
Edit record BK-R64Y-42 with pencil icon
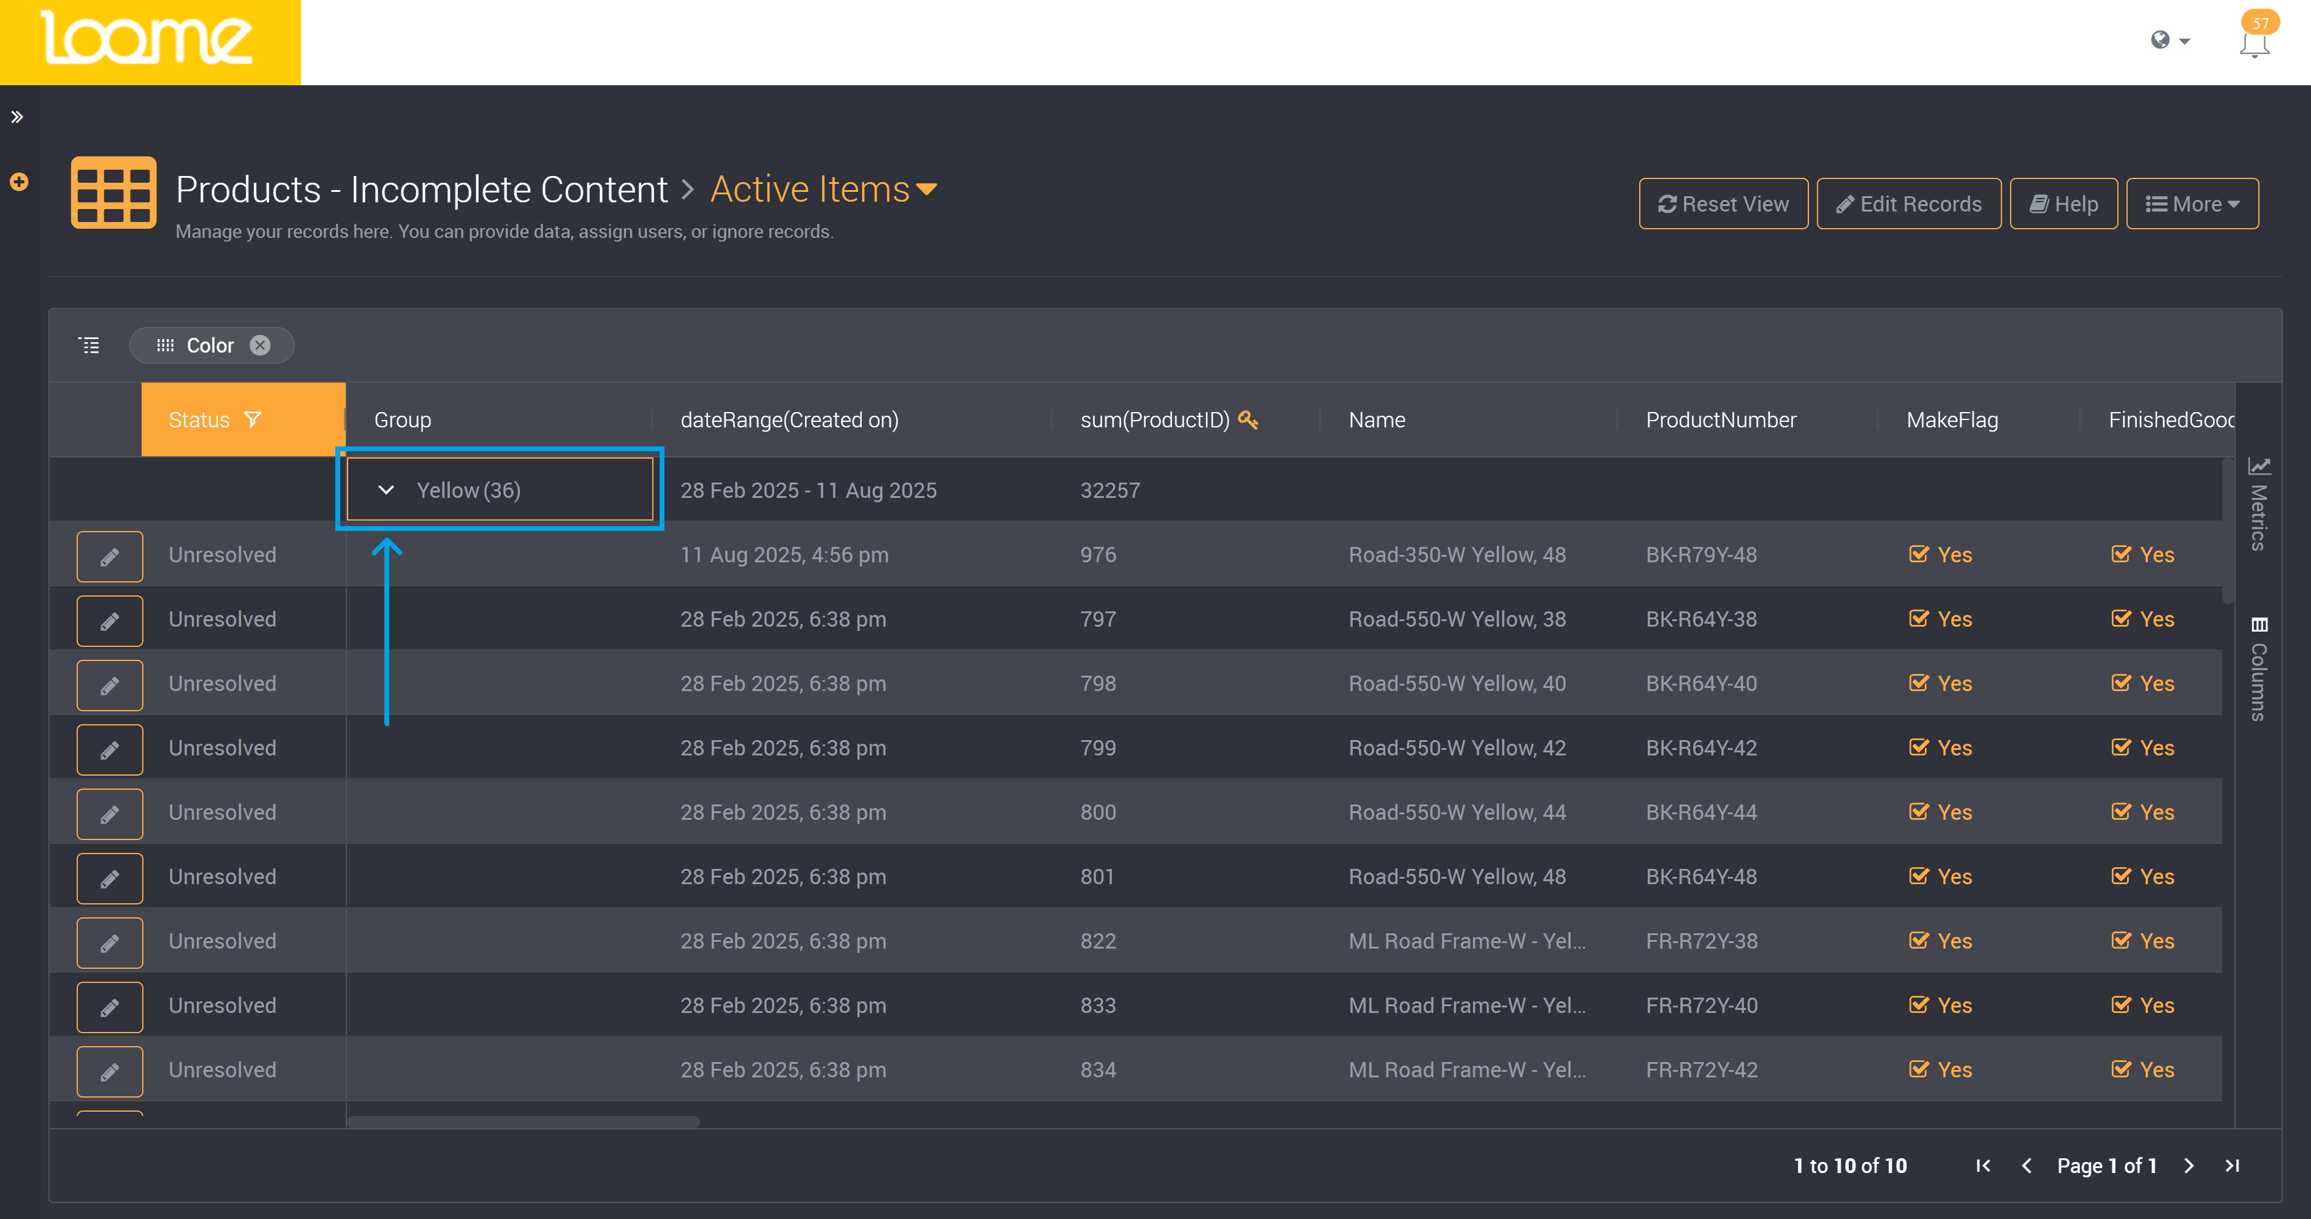point(110,751)
